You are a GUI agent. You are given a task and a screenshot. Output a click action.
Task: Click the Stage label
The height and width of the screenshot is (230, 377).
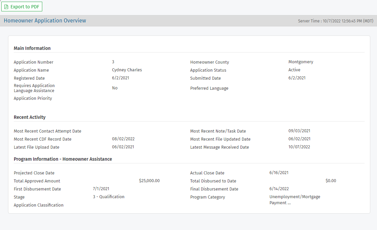click(x=19, y=197)
